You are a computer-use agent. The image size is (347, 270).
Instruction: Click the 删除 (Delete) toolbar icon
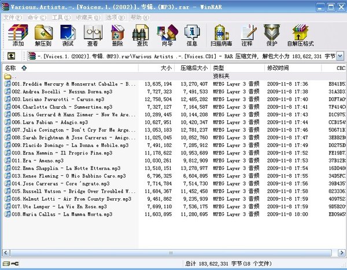tap(117, 35)
